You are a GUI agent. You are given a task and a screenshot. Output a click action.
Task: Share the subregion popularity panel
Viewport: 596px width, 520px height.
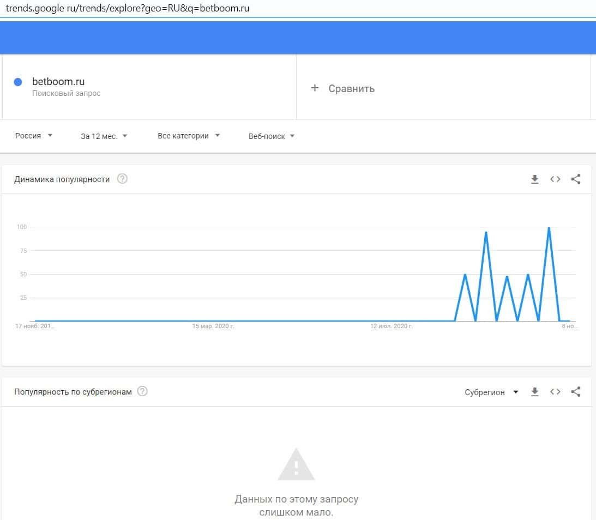[575, 392]
